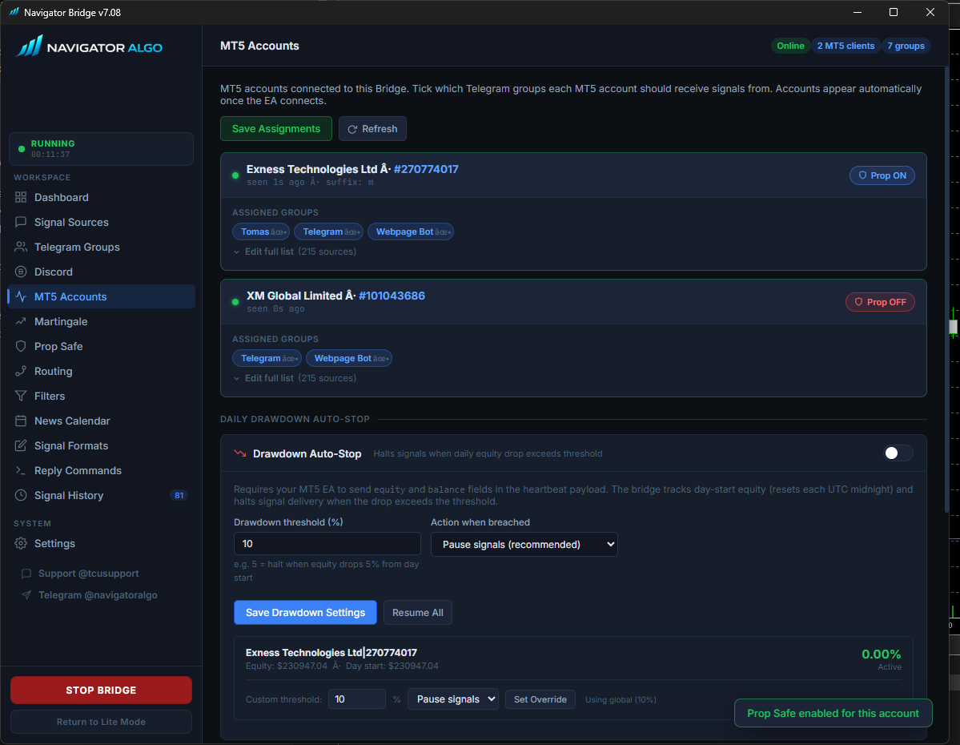
Task: Click the MT5 Accounts pulse icon
Action: 21,296
